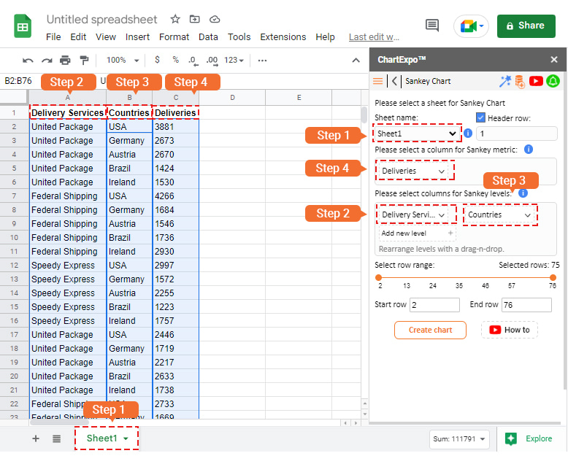
Task: Click the Google Sheets home icon
Action: pyautogui.click(x=23, y=26)
